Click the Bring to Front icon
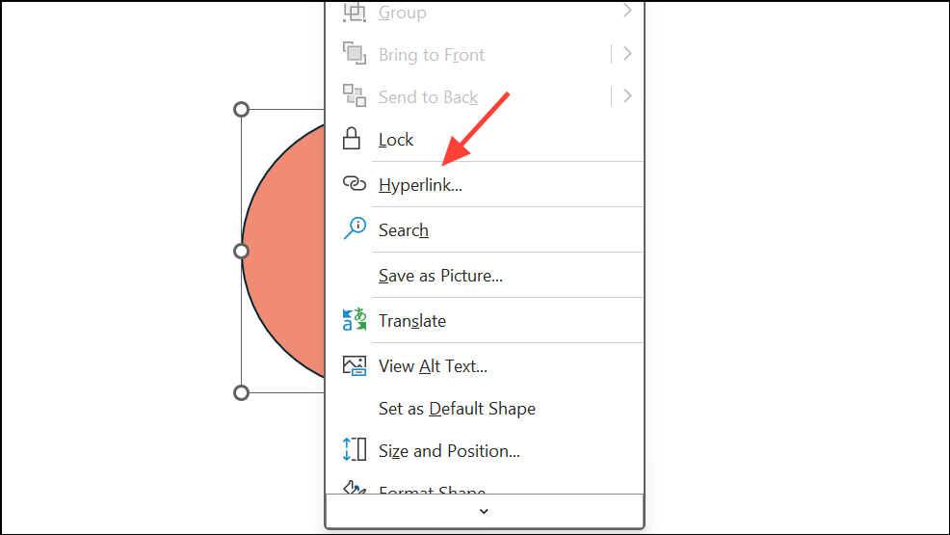 click(x=355, y=53)
